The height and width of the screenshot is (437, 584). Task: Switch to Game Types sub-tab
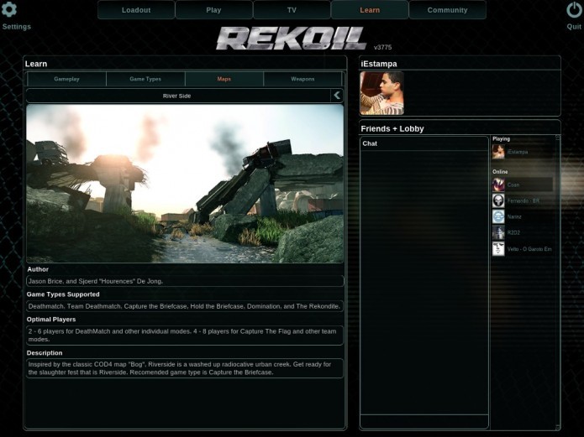click(145, 79)
